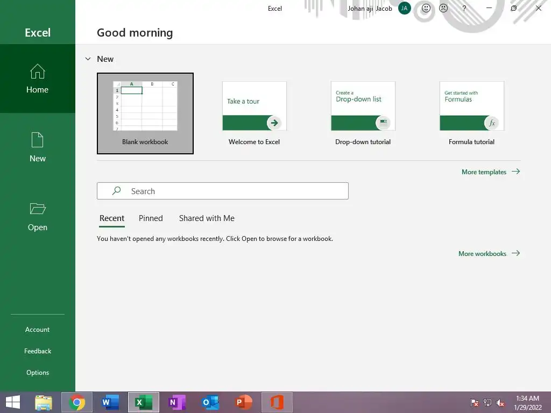Open the Welcome to Excel tour template
The height and width of the screenshot is (413, 551).
255,113
